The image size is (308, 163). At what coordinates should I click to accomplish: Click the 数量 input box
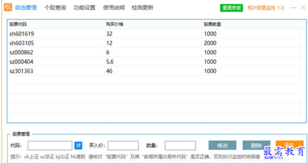pyautogui.click(x=180, y=145)
